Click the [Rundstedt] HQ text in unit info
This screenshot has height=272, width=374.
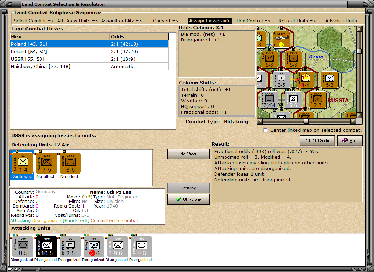tap(76, 220)
